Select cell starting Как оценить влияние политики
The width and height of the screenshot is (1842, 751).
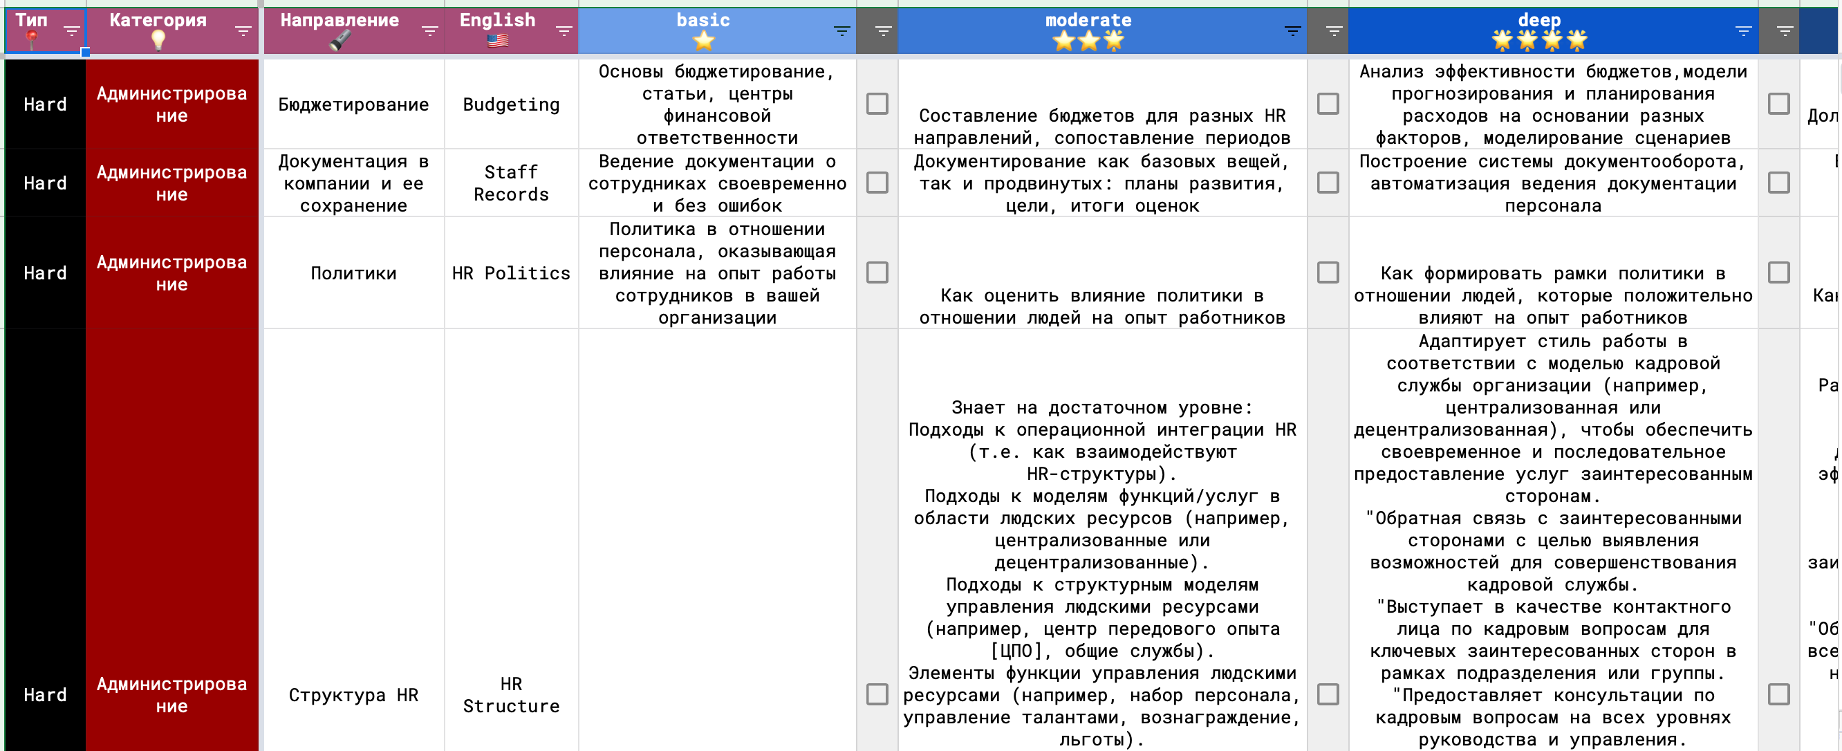pos(1102,272)
